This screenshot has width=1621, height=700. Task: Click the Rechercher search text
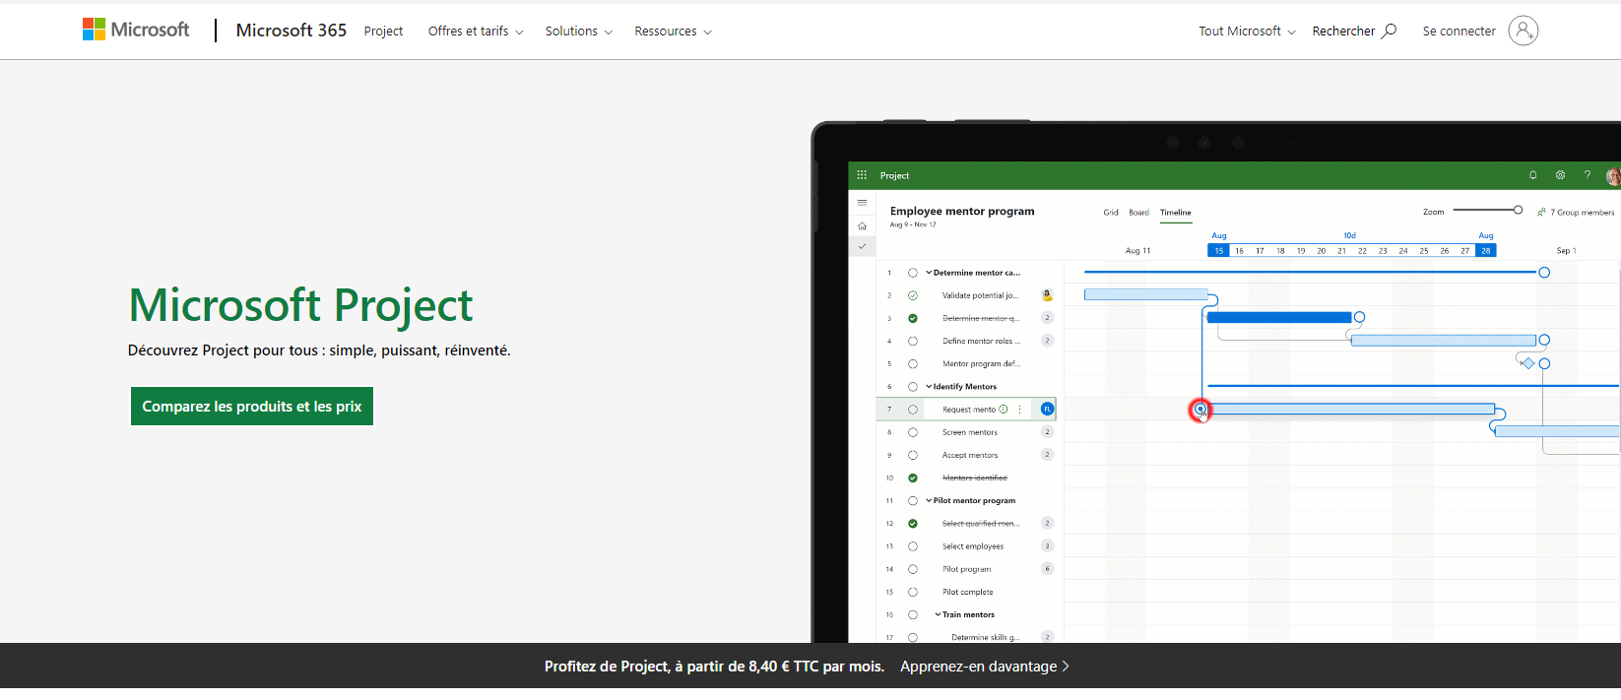1343,32
